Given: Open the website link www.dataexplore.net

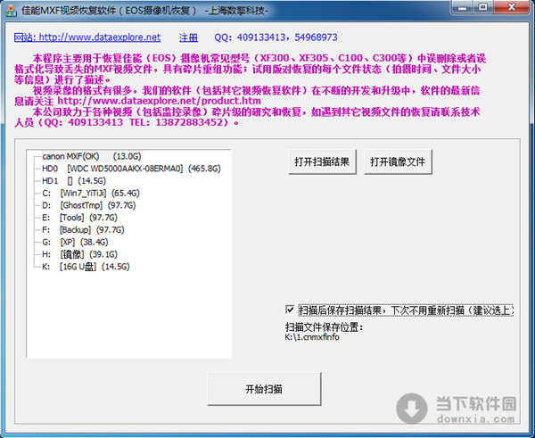Looking at the screenshot, I should 87,37.
